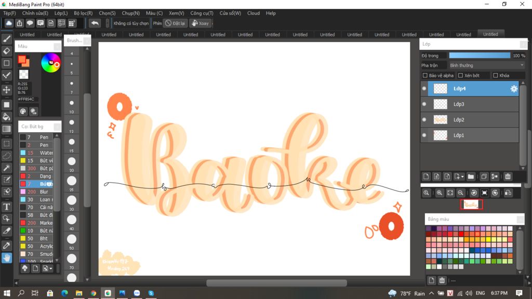Hide layer Lớp2

pos(424,120)
